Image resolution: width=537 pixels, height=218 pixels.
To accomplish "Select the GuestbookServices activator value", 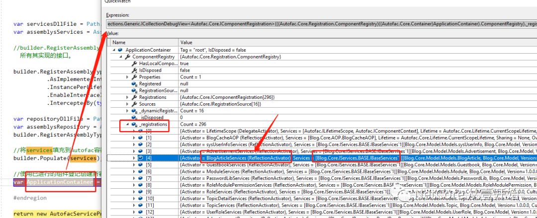I will click(358, 164).
